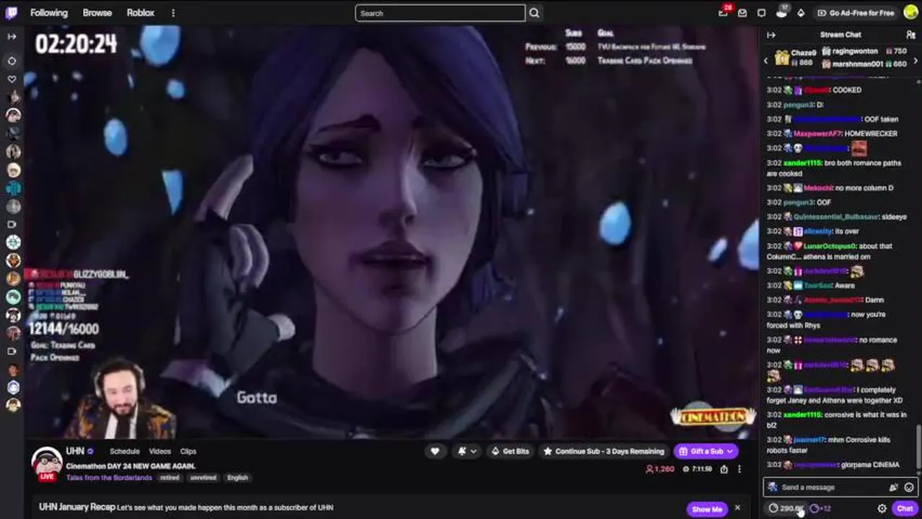This screenshot has height=519, width=922.
Task: Click the heart follow button below video
Action: pyautogui.click(x=435, y=451)
